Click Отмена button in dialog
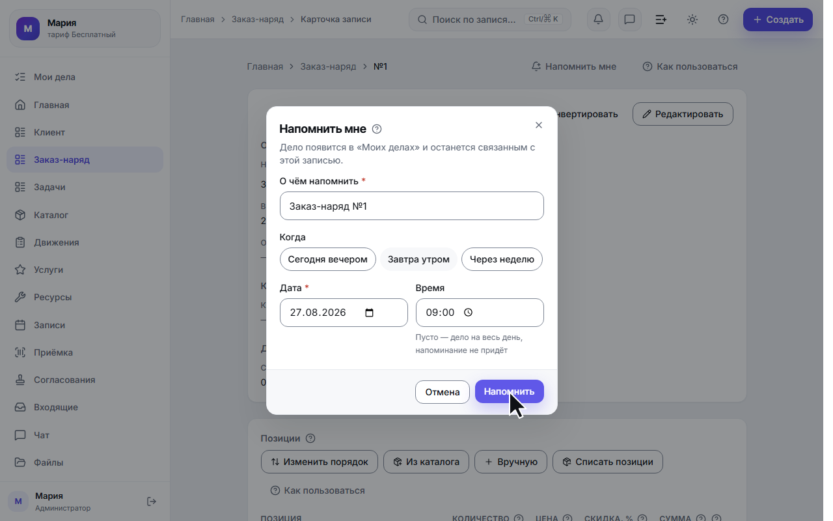Viewport: 833px width, 521px height. [x=443, y=392]
